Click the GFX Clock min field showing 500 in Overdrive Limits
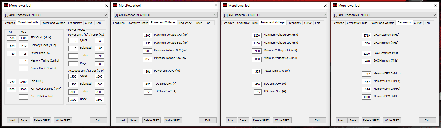441x128 pixels. click(12, 38)
